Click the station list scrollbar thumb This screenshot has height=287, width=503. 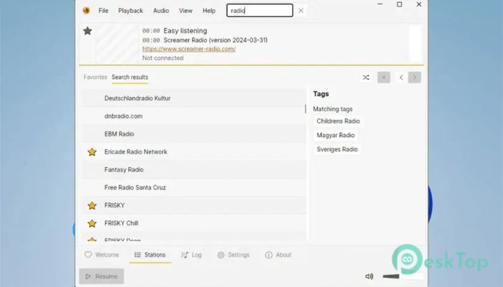305,109
